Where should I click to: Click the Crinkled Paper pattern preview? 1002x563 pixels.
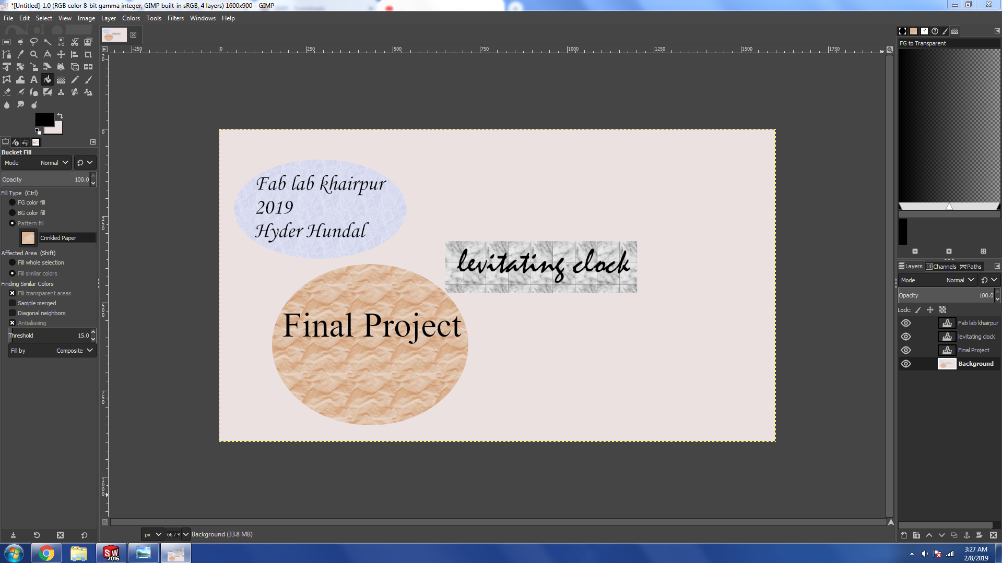(28, 238)
